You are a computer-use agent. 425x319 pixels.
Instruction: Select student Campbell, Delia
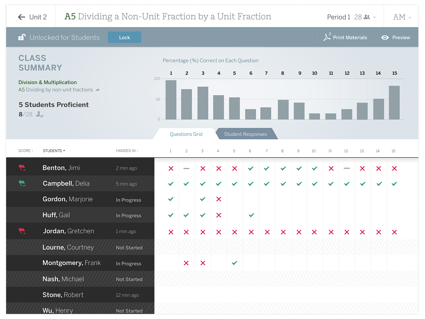pyautogui.click(x=66, y=183)
